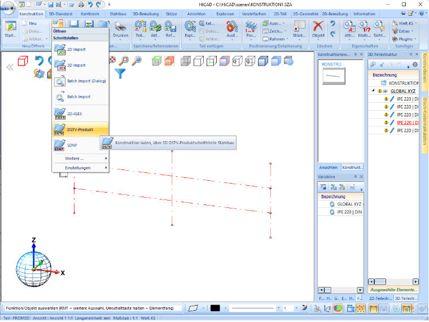Open the Welt-KS dropdown
Viewport: 429px width, 322px height.
(405, 23)
